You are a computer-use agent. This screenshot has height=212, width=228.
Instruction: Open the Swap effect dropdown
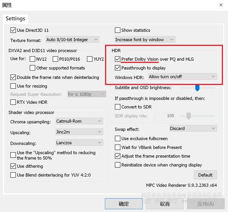pos(193,128)
